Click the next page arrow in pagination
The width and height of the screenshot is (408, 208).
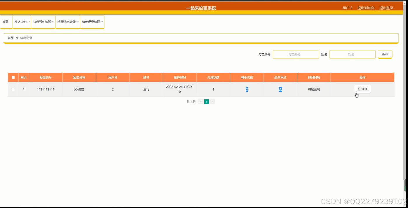pyautogui.click(x=212, y=101)
